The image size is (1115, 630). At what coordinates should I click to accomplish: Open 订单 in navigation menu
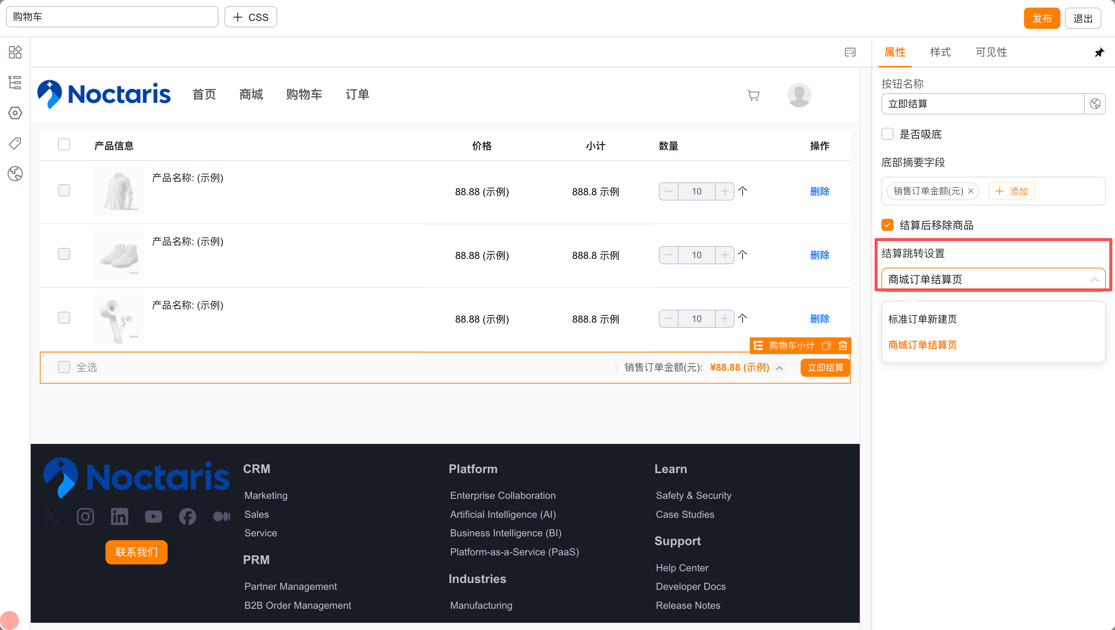(358, 94)
